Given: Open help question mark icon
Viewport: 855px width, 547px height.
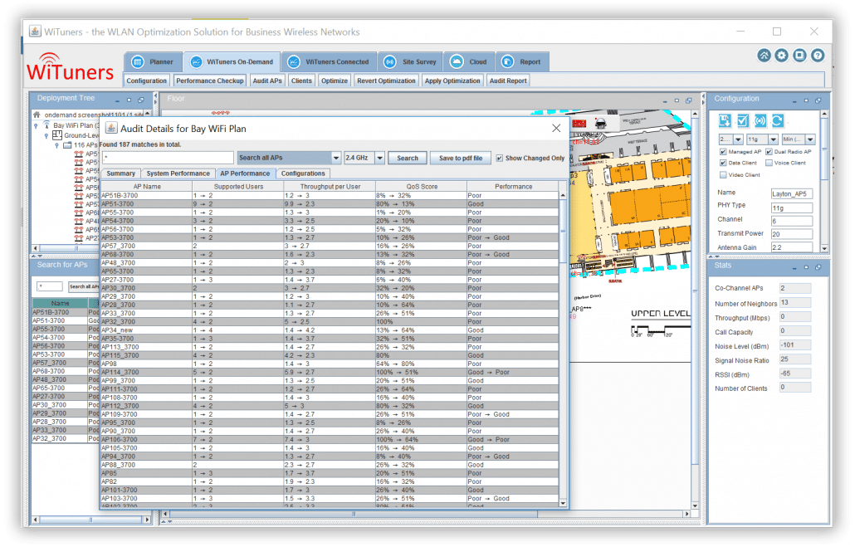Looking at the screenshot, I should click(818, 56).
